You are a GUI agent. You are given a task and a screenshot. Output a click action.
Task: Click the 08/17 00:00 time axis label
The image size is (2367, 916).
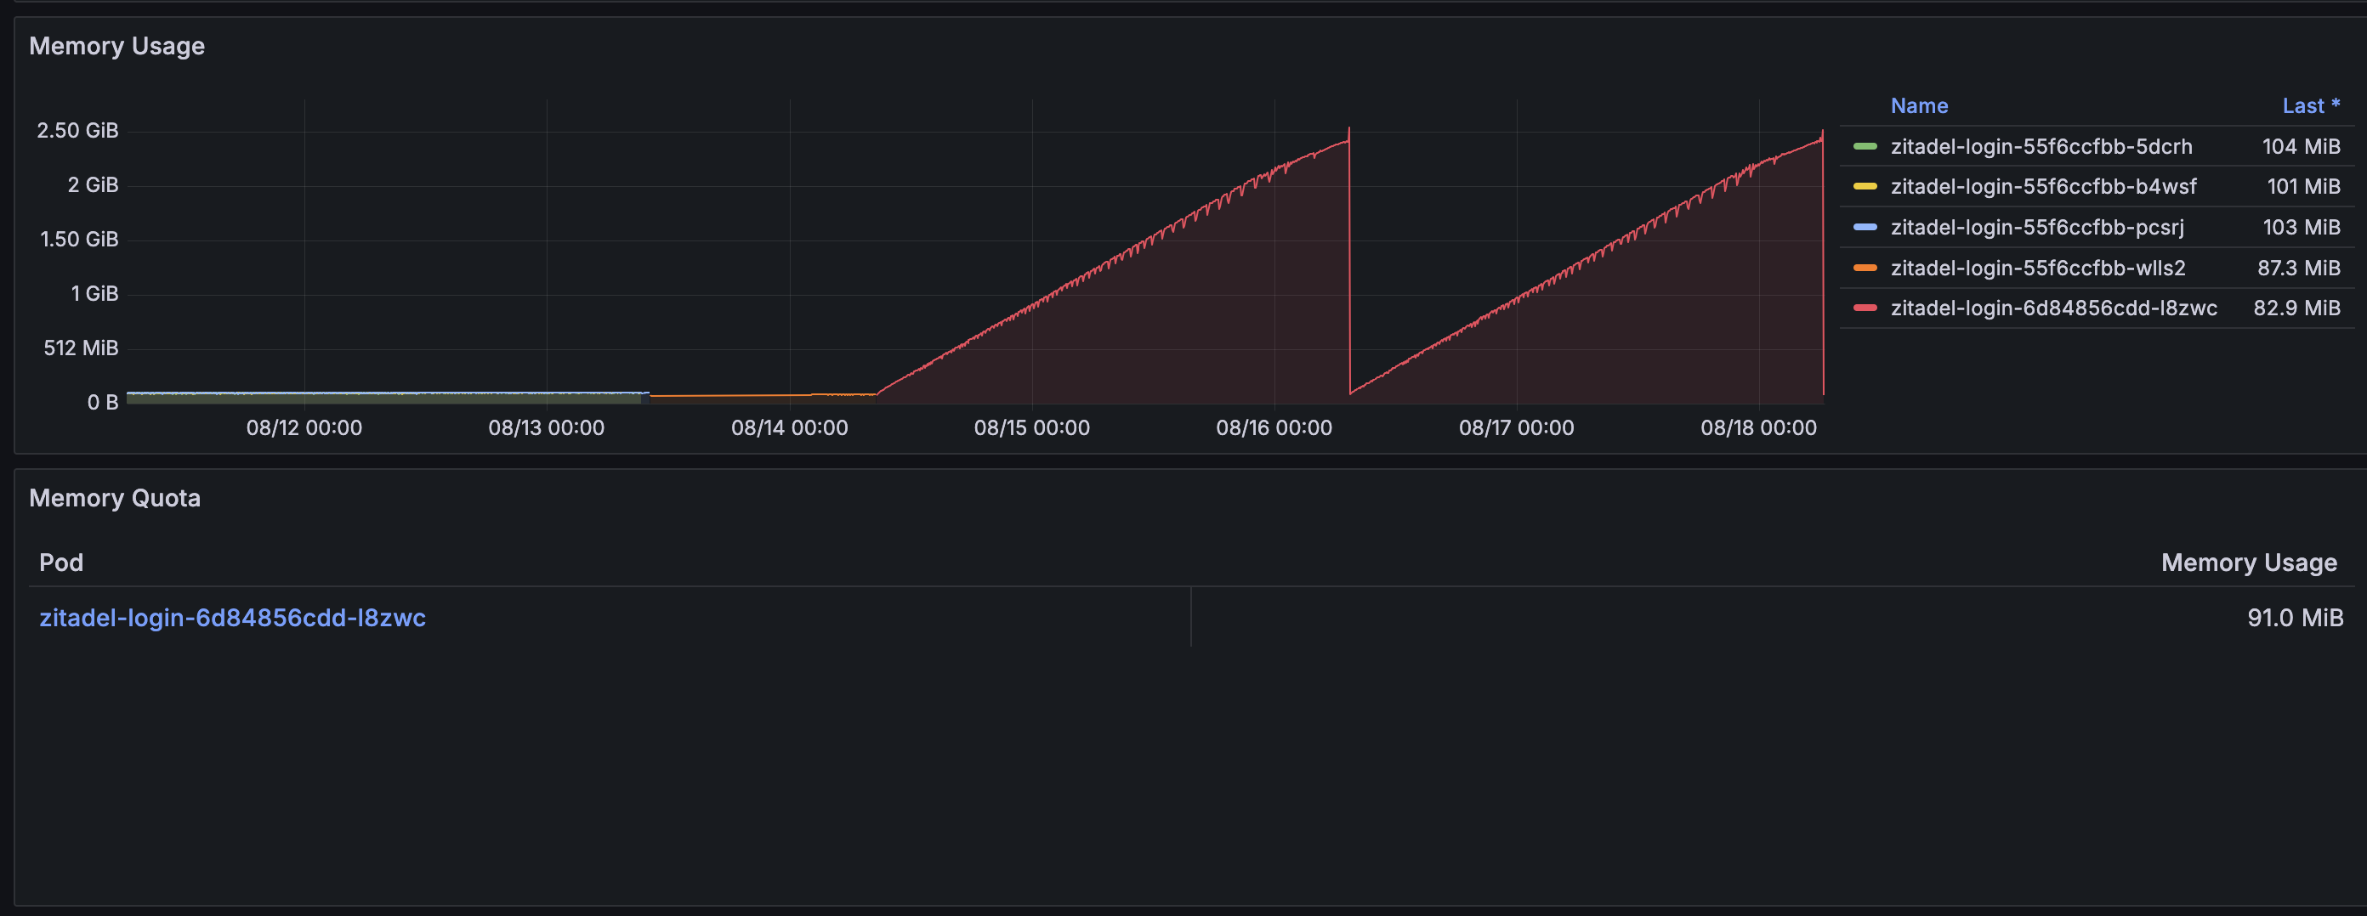1516,427
